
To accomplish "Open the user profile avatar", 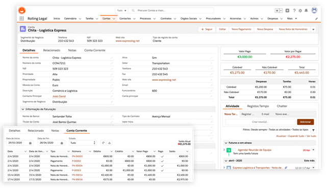I will click(314, 10).
